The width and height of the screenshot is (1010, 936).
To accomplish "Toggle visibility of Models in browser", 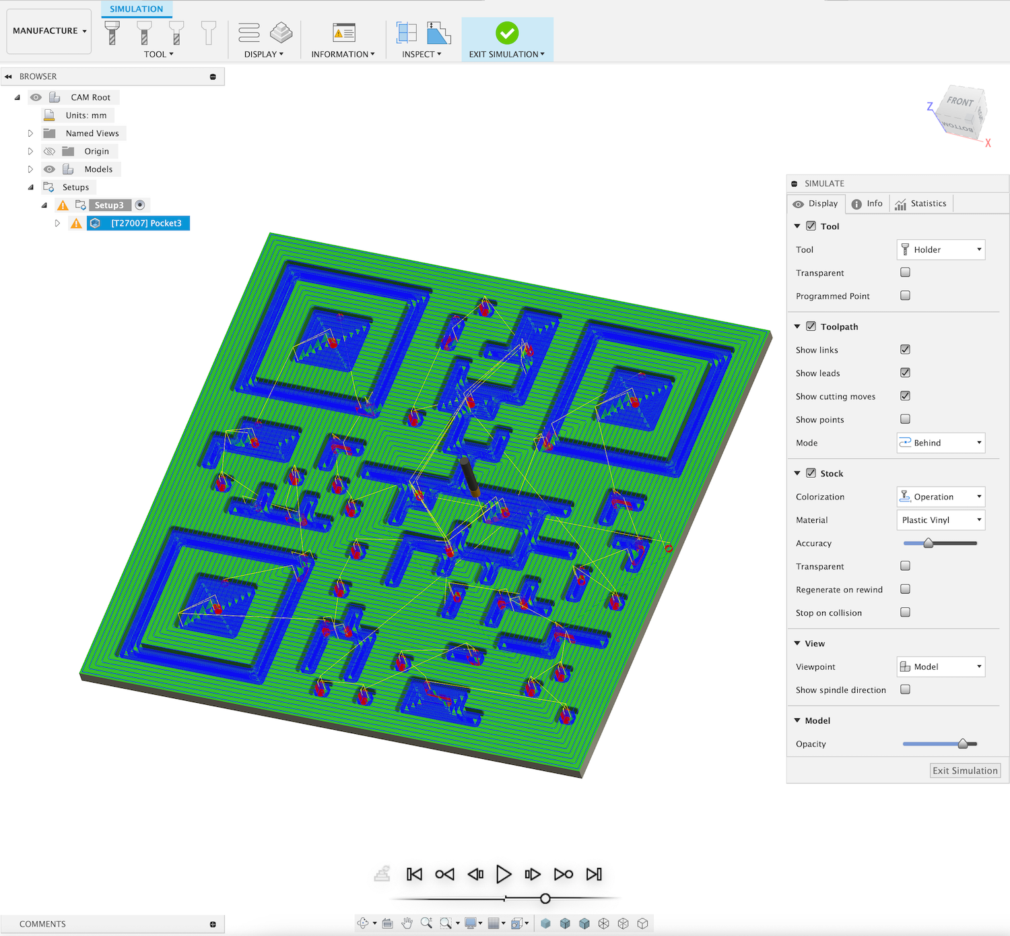I will (50, 169).
